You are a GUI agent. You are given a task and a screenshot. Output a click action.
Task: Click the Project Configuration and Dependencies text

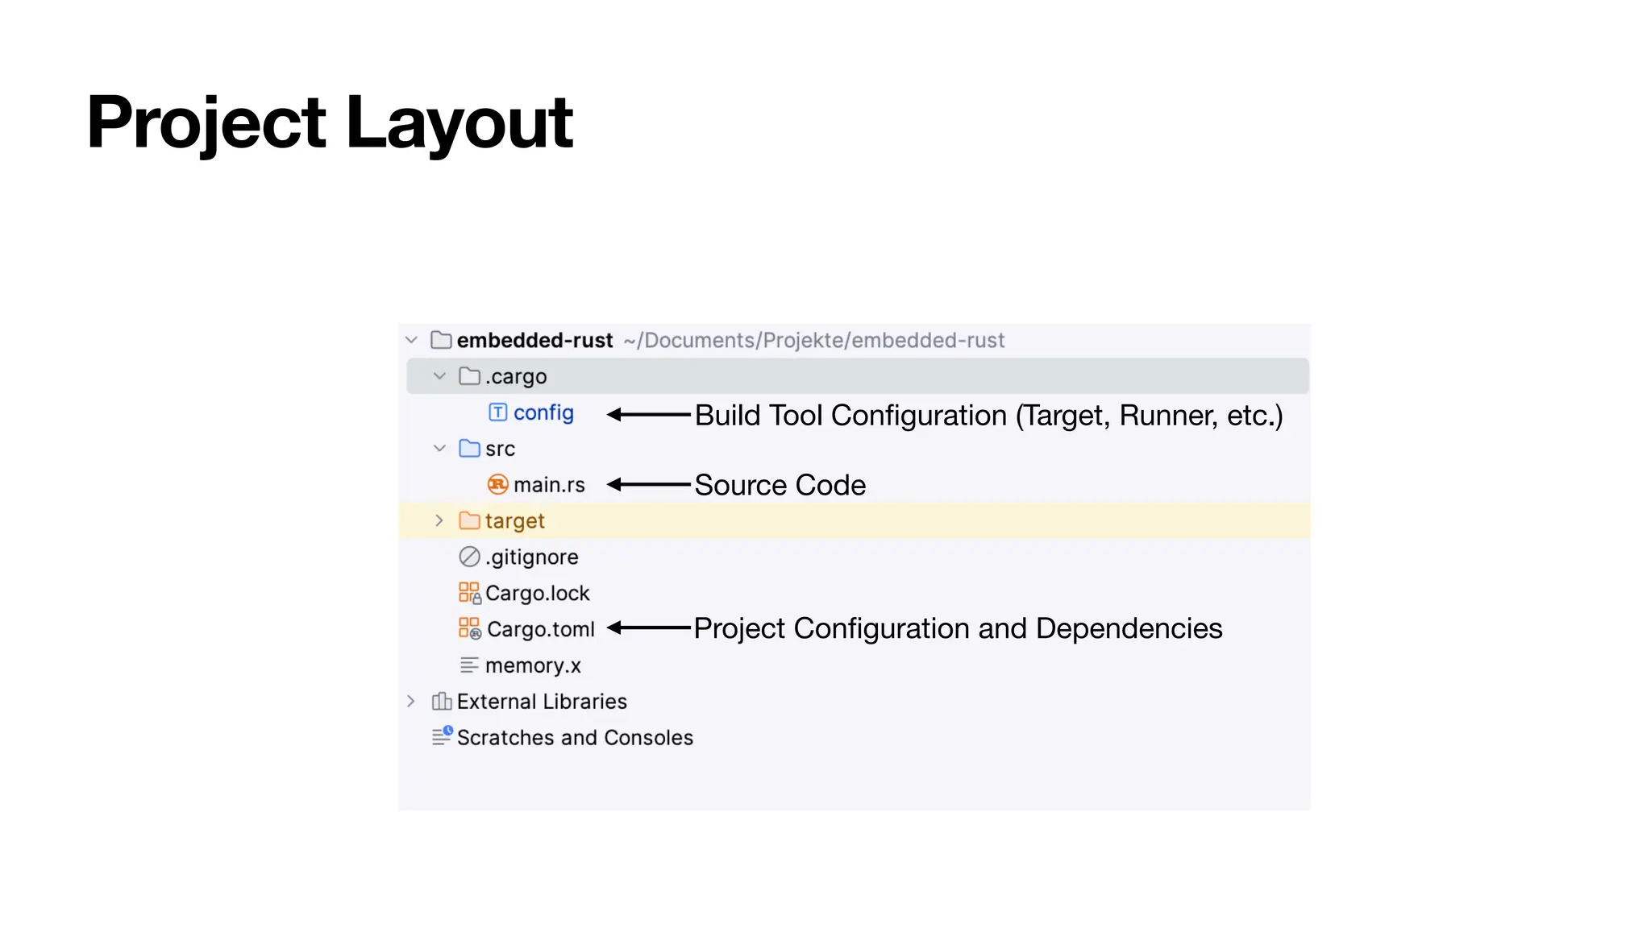tap(958, 628)
